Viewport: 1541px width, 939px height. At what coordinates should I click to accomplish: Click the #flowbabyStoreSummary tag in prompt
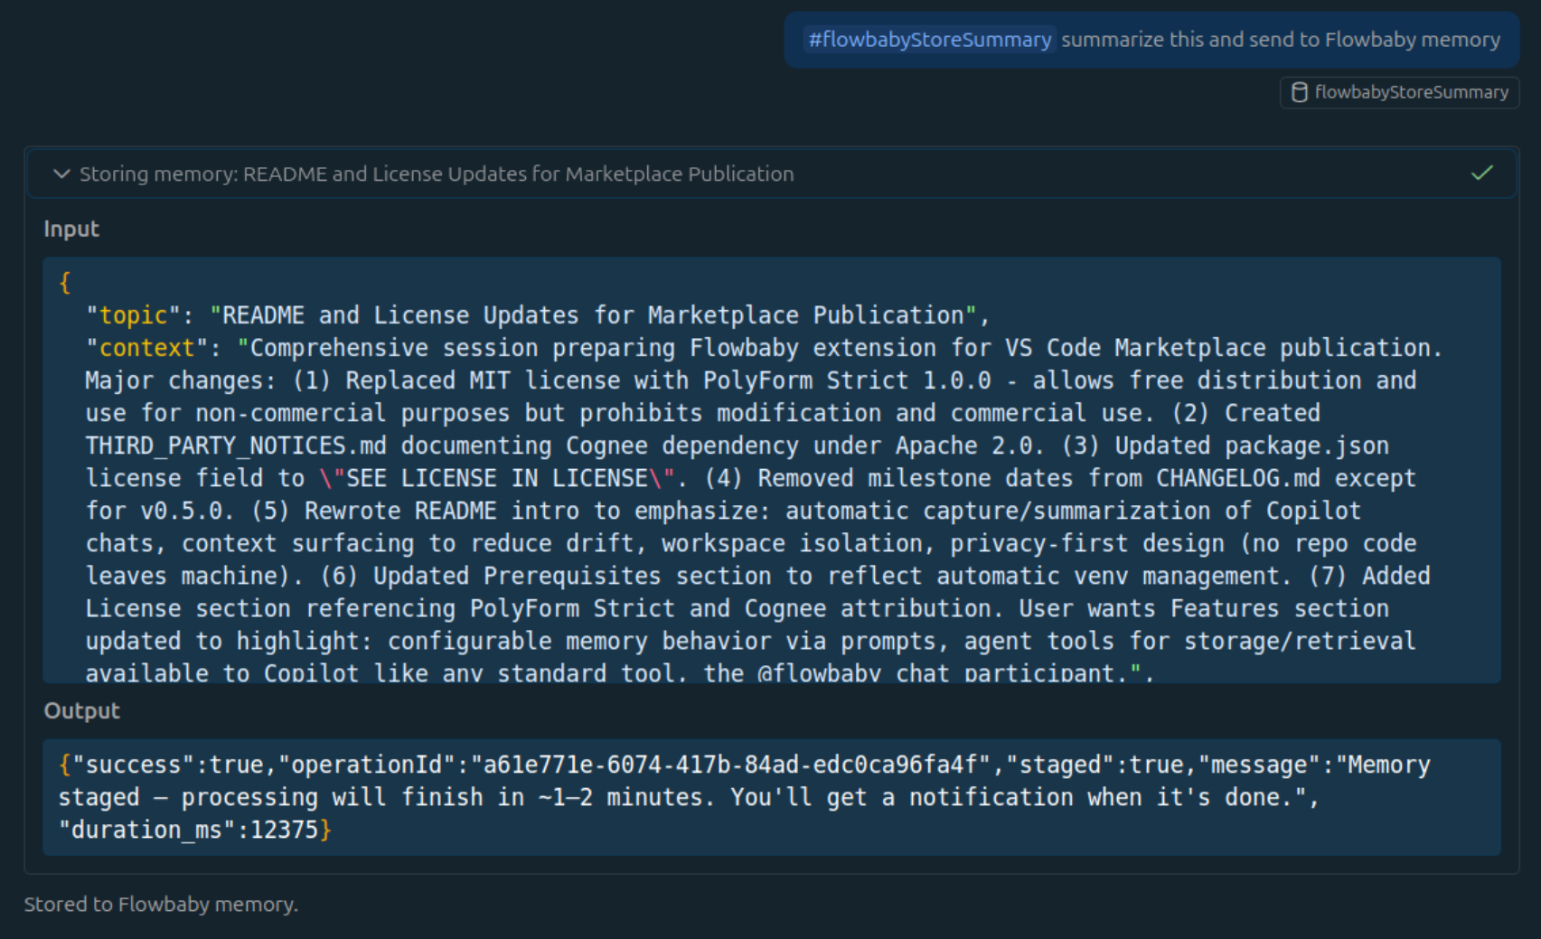click(929, 40)
